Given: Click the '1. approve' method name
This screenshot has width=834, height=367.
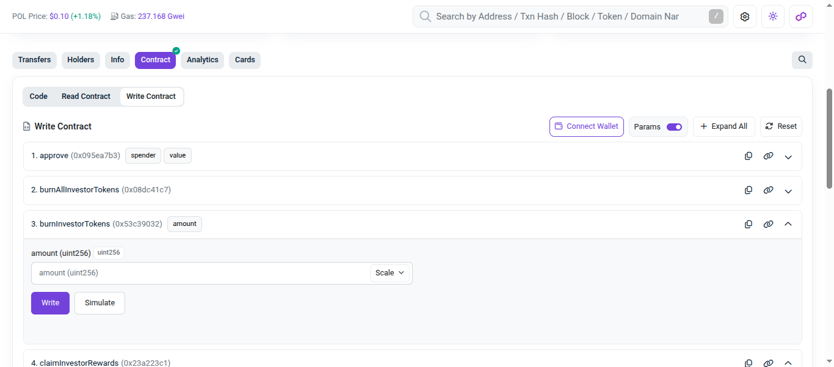Looking at the screenshot, I should pyautogui.click(x=49, y=156).
